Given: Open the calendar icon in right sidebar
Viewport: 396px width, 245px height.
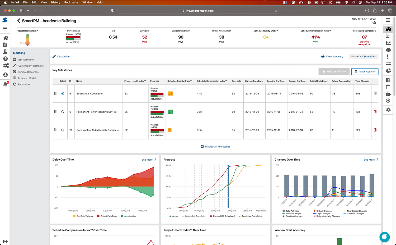Looking at the screenshot, I should click(x=388, y=87).
